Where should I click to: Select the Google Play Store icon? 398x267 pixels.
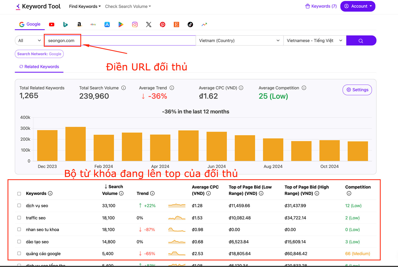tap(121, 24)
